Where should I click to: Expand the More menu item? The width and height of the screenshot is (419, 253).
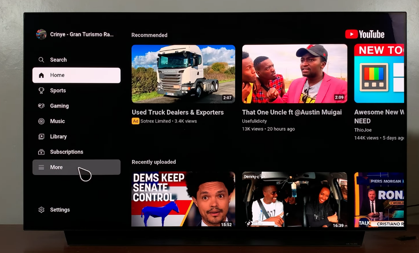[76, 167]
